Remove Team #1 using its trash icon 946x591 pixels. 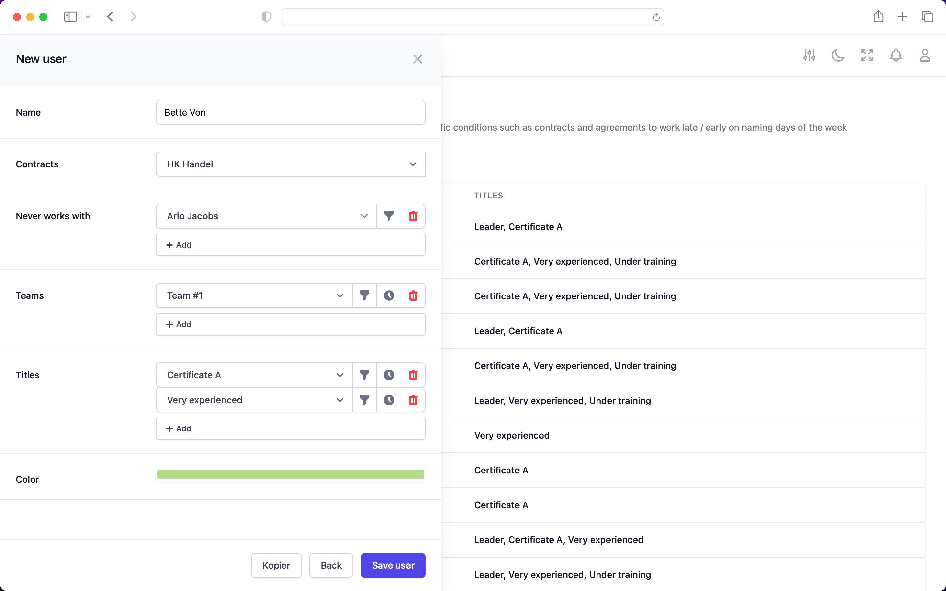(x=413, y=295)
